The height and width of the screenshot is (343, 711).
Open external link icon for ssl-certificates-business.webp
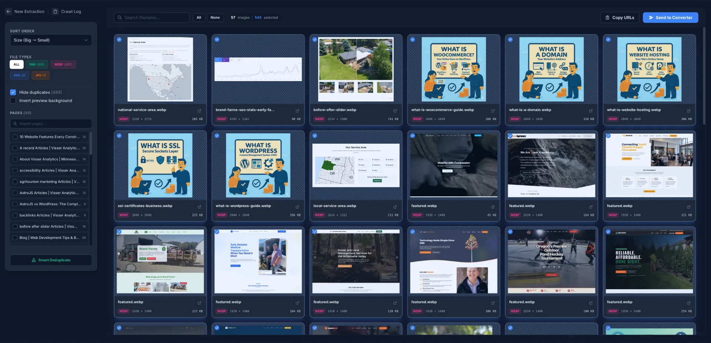[x=199, y=207]
